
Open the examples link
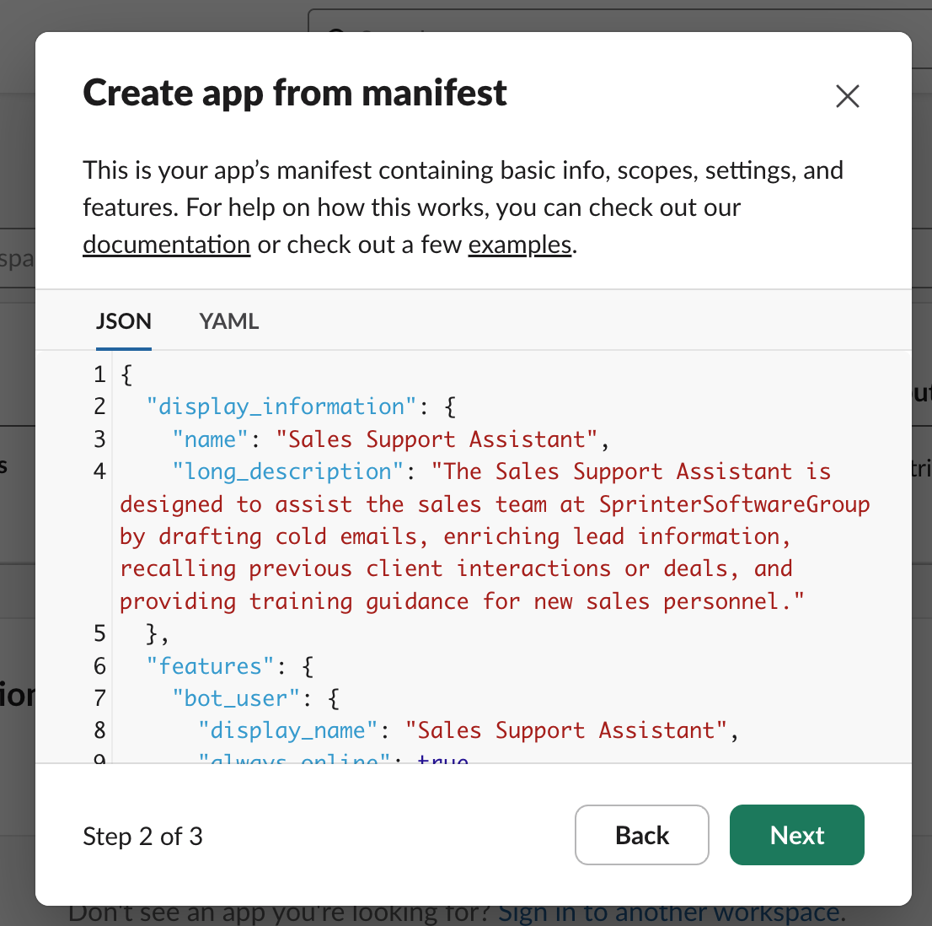click(519, 244)
